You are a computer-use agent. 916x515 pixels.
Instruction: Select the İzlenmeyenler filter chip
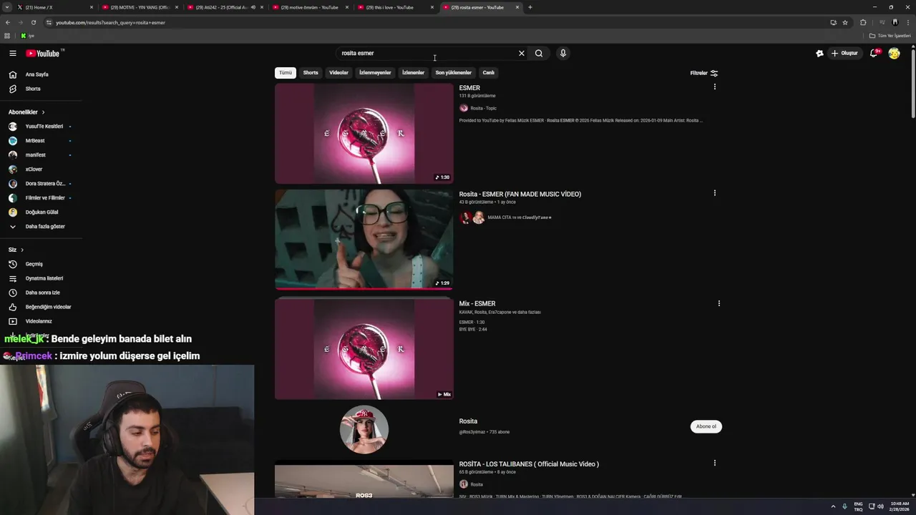coord(375,73)
